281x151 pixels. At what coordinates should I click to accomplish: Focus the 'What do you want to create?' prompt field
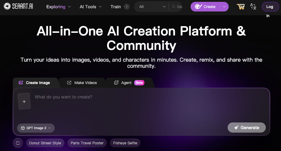pos(150,97)
